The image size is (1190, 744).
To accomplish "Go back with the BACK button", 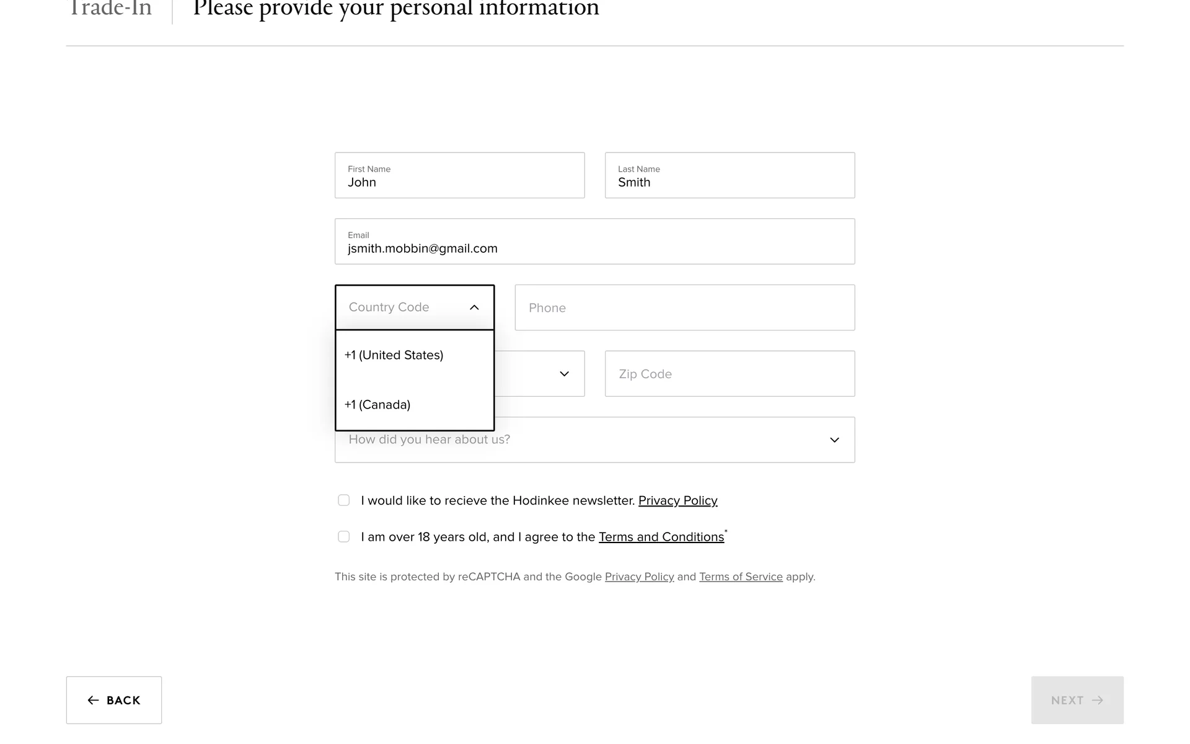I will click(x=114, y=700).
